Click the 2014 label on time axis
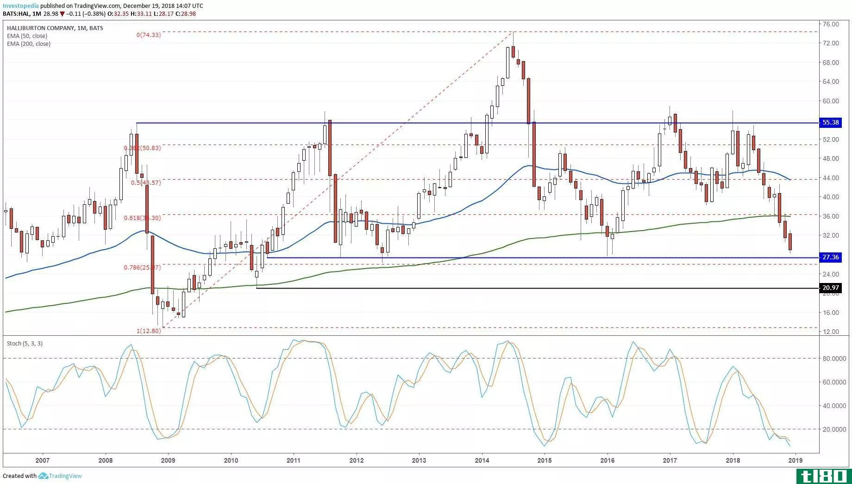This screenshot has height=484, width=852. [x=482, y=460]
